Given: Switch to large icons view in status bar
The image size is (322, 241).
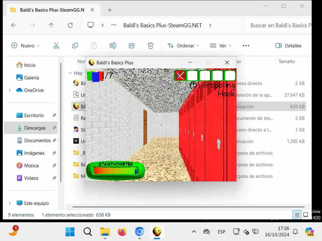Looking at the screenshot, I should pyautogui.click(x=306, y=215).
